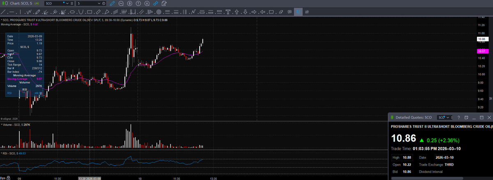The height and width of the screenshot is (180, 493).
Task: Click the blue pencil icon in title bar
Action: click(112, 3)
